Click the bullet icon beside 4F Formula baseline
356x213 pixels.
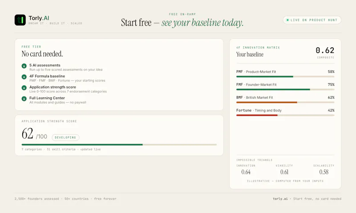24,77
